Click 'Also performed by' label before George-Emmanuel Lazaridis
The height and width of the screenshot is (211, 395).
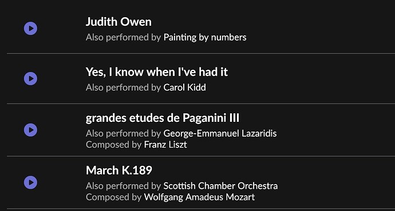pyautogui.click(x=123, y=133)
